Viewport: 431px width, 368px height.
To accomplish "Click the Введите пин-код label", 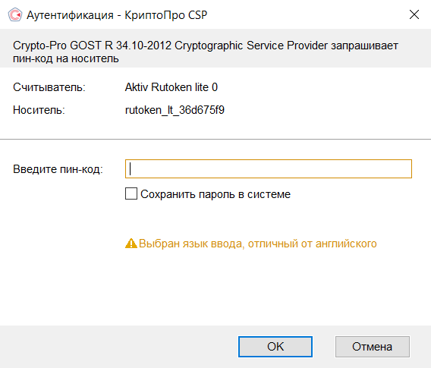I will (x=58, y=169).
